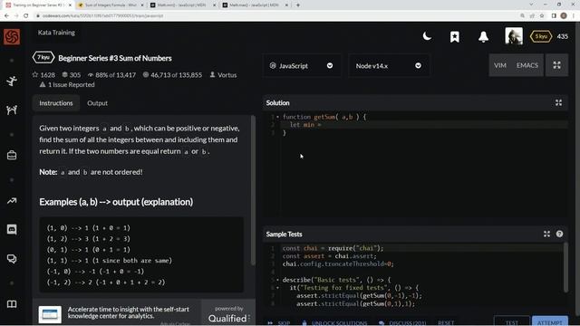Open the DISCUSS link
The width and height of the screenshot is (580, 326).
(402, 323)
